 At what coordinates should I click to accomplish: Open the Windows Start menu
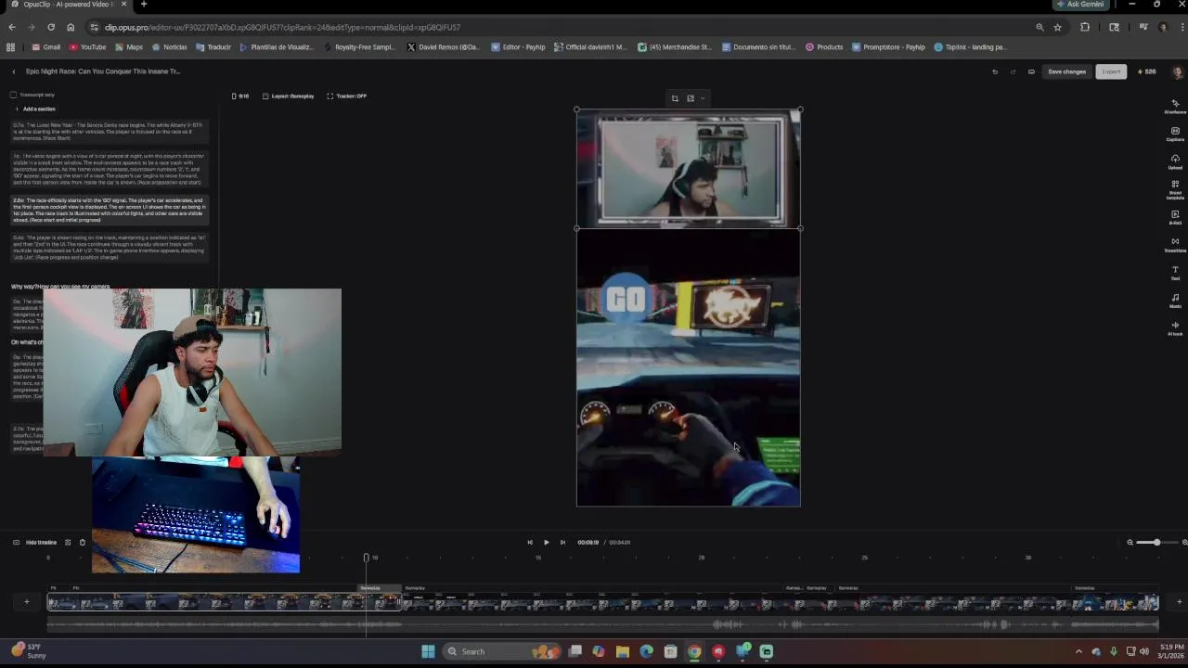click(428, 651)
